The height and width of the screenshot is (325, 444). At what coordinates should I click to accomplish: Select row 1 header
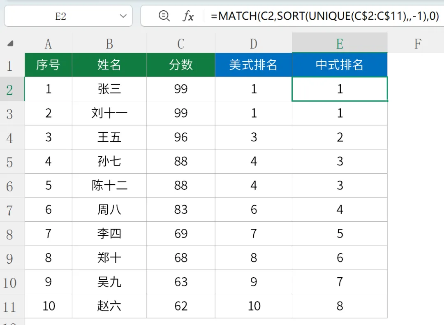point(12,65)
